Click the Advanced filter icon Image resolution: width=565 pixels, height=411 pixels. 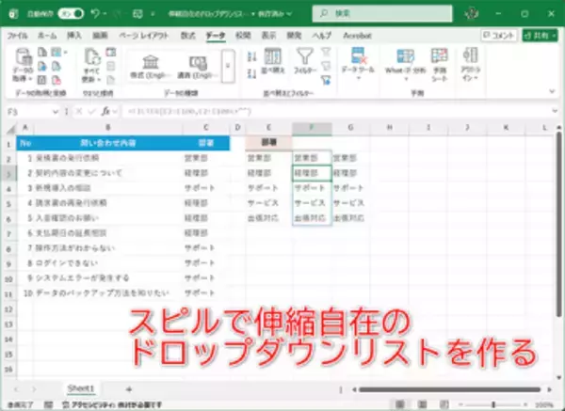tap(326, 80)
